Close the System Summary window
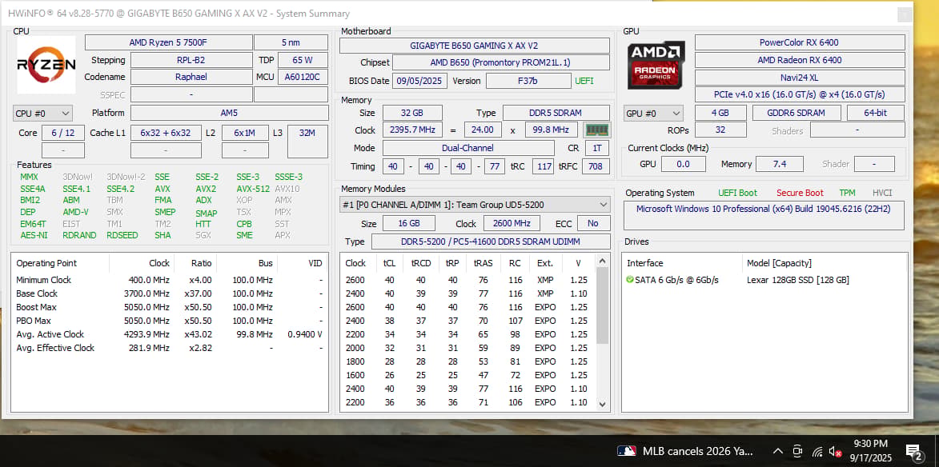 pos(905,15)
